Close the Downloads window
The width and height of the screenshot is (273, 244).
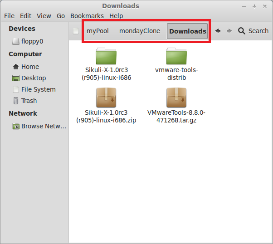pyautogui.click(x=265, y=6)
